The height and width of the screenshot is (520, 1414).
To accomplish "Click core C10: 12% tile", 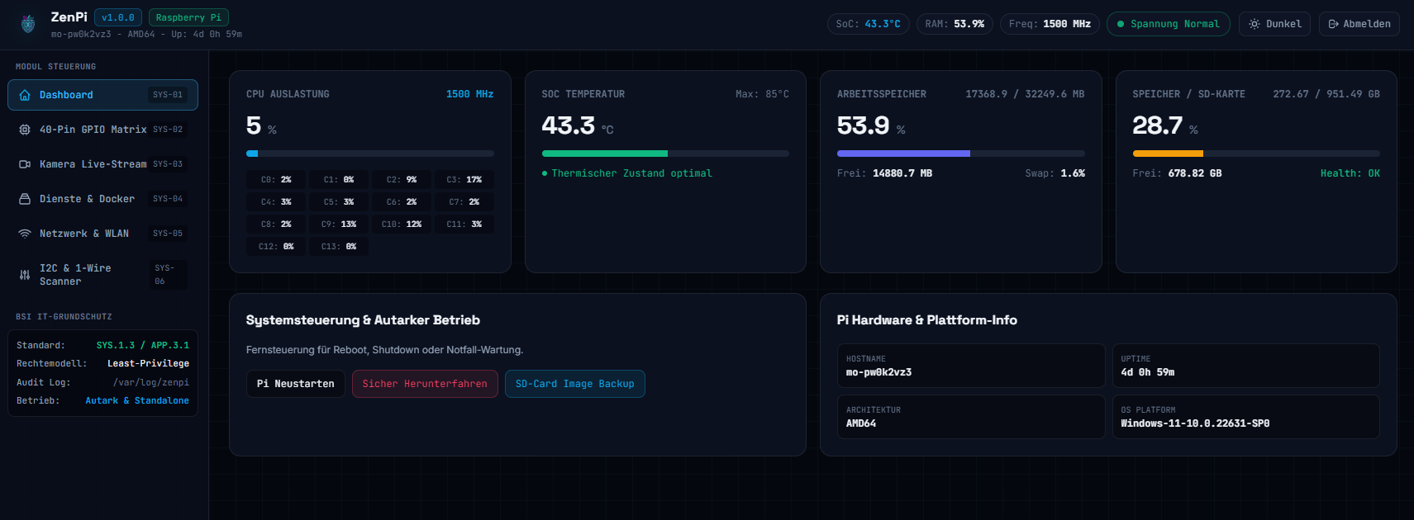I will [x=402, y=224].
